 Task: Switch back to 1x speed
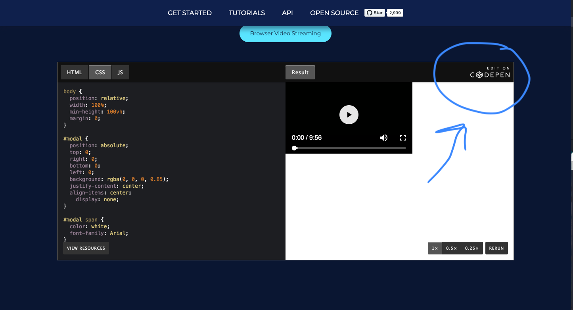click(x=435, y=248)
